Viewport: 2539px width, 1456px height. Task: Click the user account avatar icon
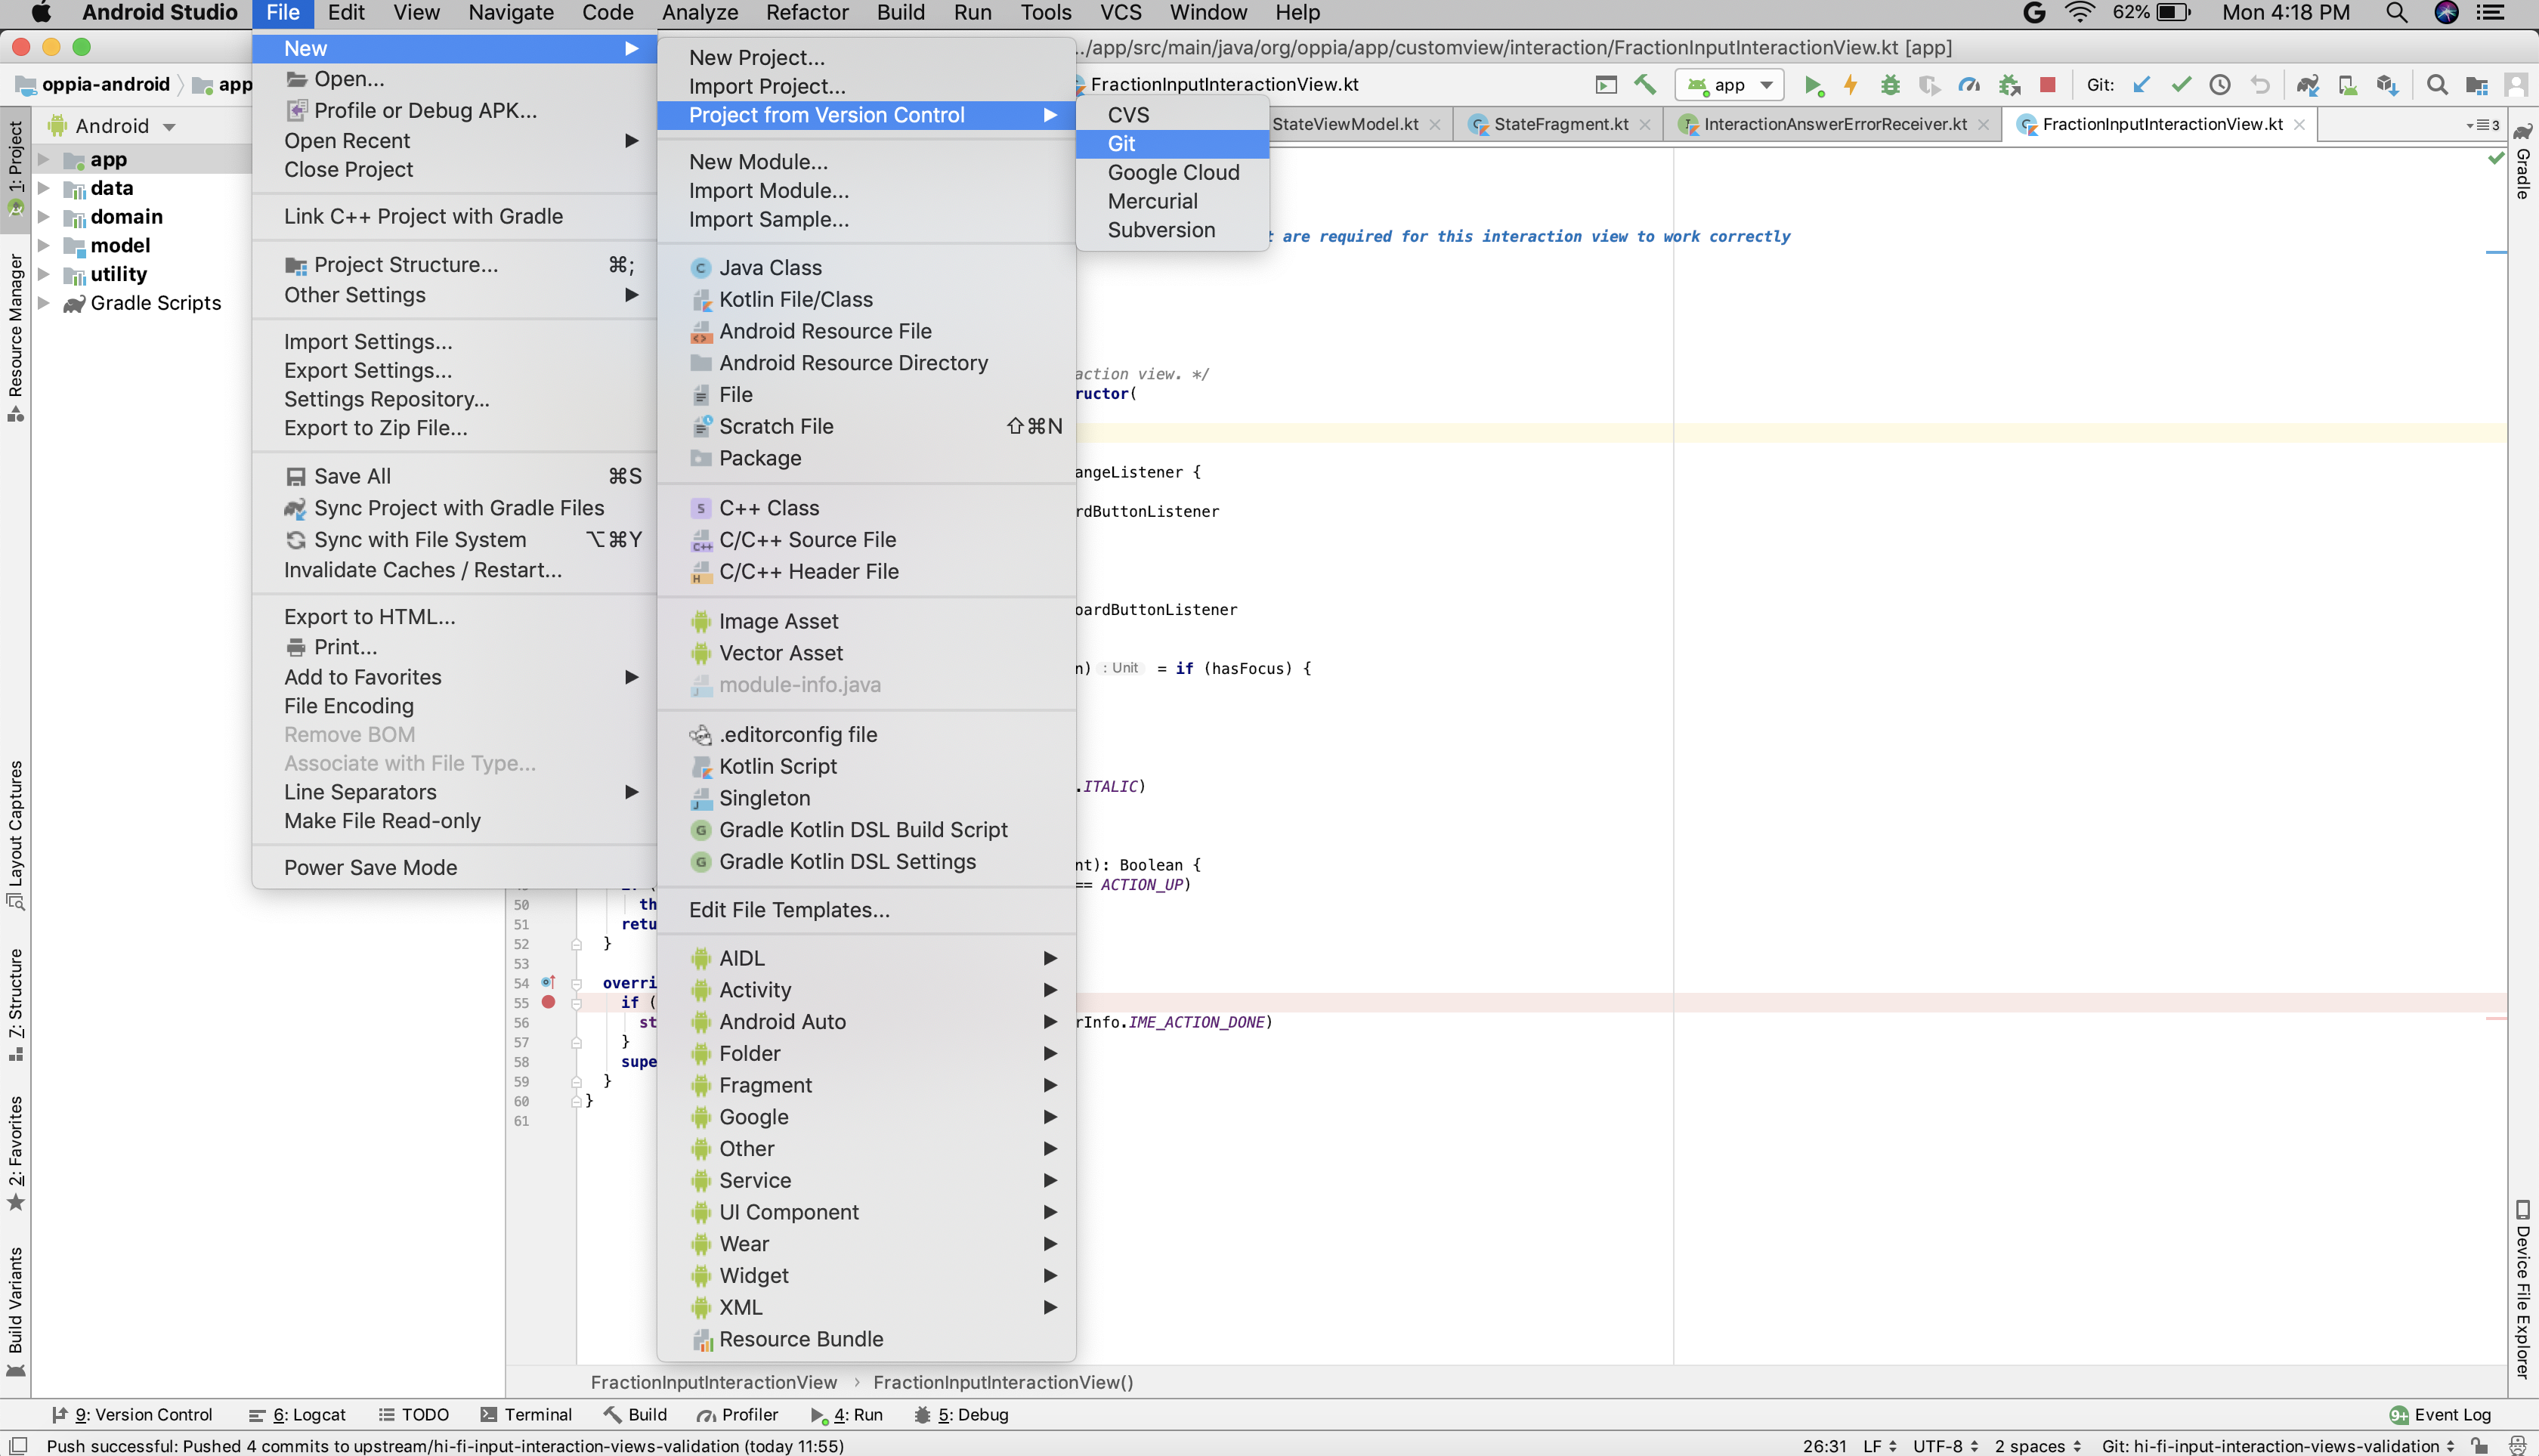tap(2516, 86)
